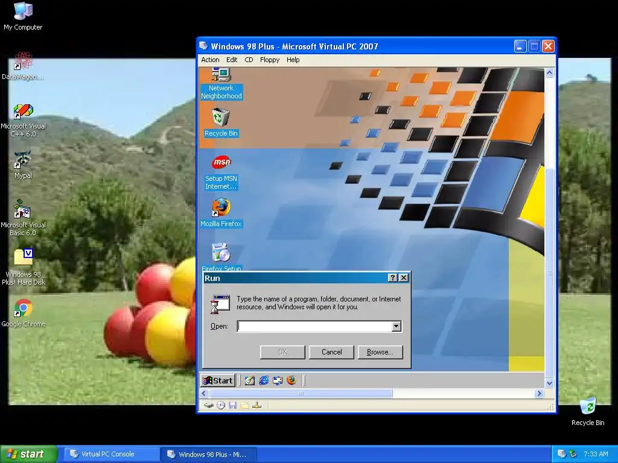This screenshot has height=463, width=618.
Task: Click the horizontal scrollbar left arrow
Action: [204, 393]
